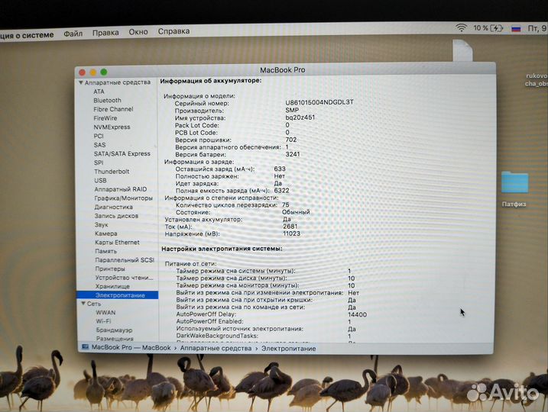Select Память in the sidebar
548x412 pixels.
pyautogui.click(x=106, y=251)
